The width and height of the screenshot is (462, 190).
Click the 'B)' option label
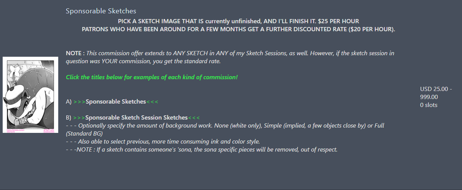click(69, 118)
